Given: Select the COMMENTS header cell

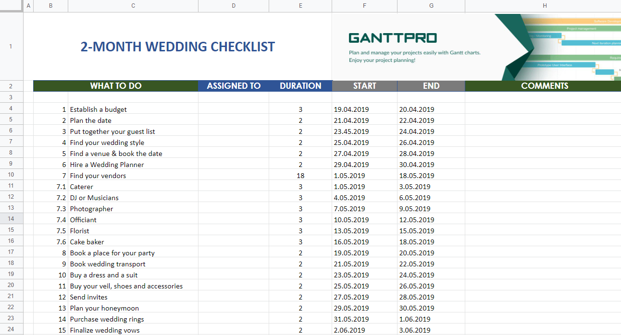Looking at the screenshot, I should (545, 85).
